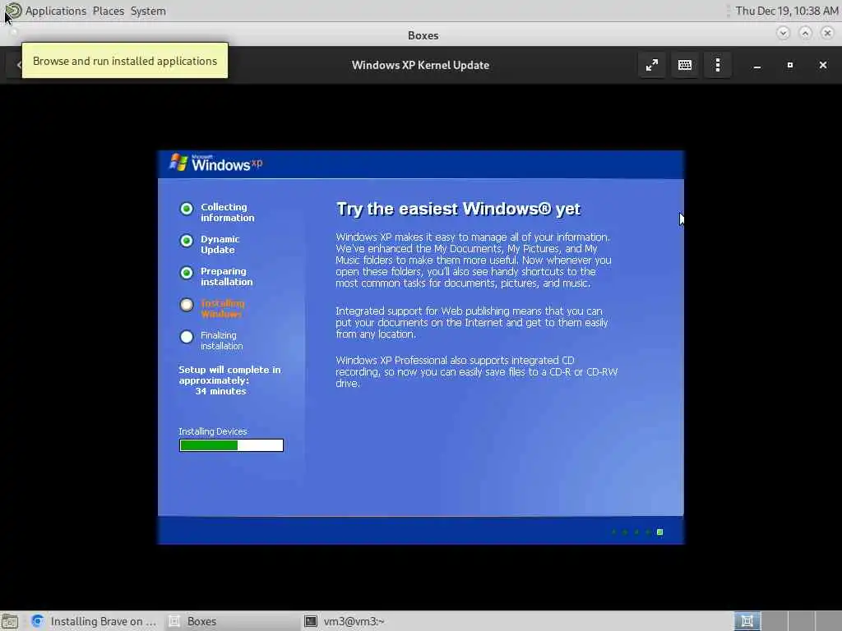Image resolution: width=842 pixels, height=631 pixels.
Task: Close the Windows XP Kernel Update box
Action: coord(822,66)
